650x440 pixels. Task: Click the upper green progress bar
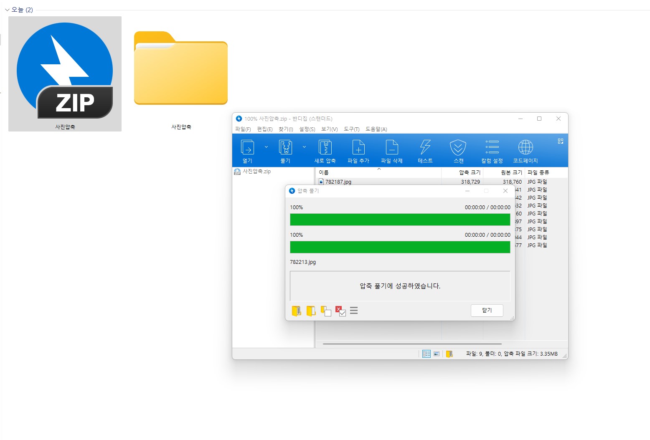pos(400,220)
